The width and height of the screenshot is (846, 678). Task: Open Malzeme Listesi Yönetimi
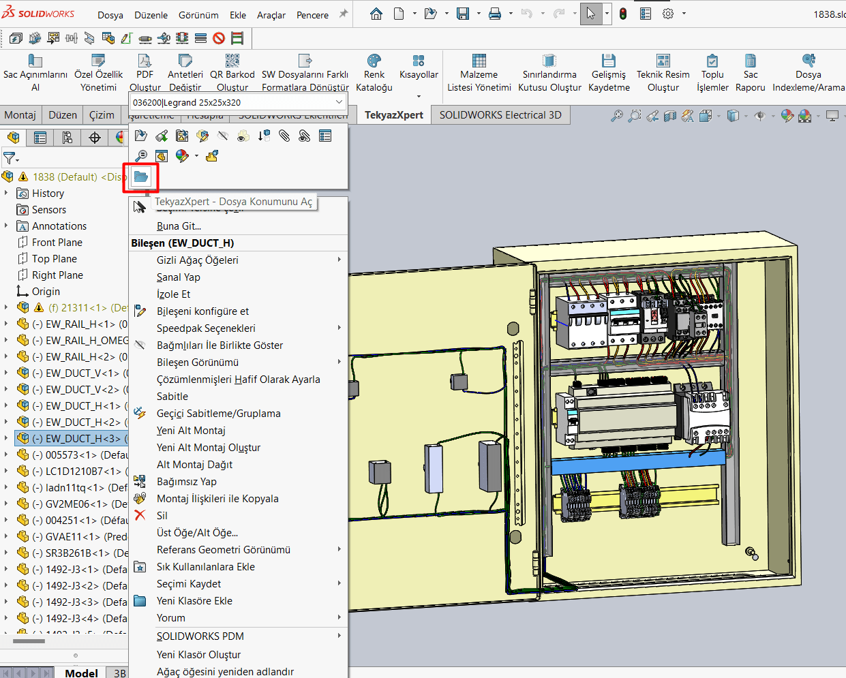[479, 73]
